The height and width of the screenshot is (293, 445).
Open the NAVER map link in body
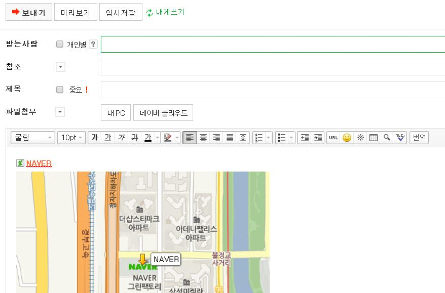(x=39, y=163)
